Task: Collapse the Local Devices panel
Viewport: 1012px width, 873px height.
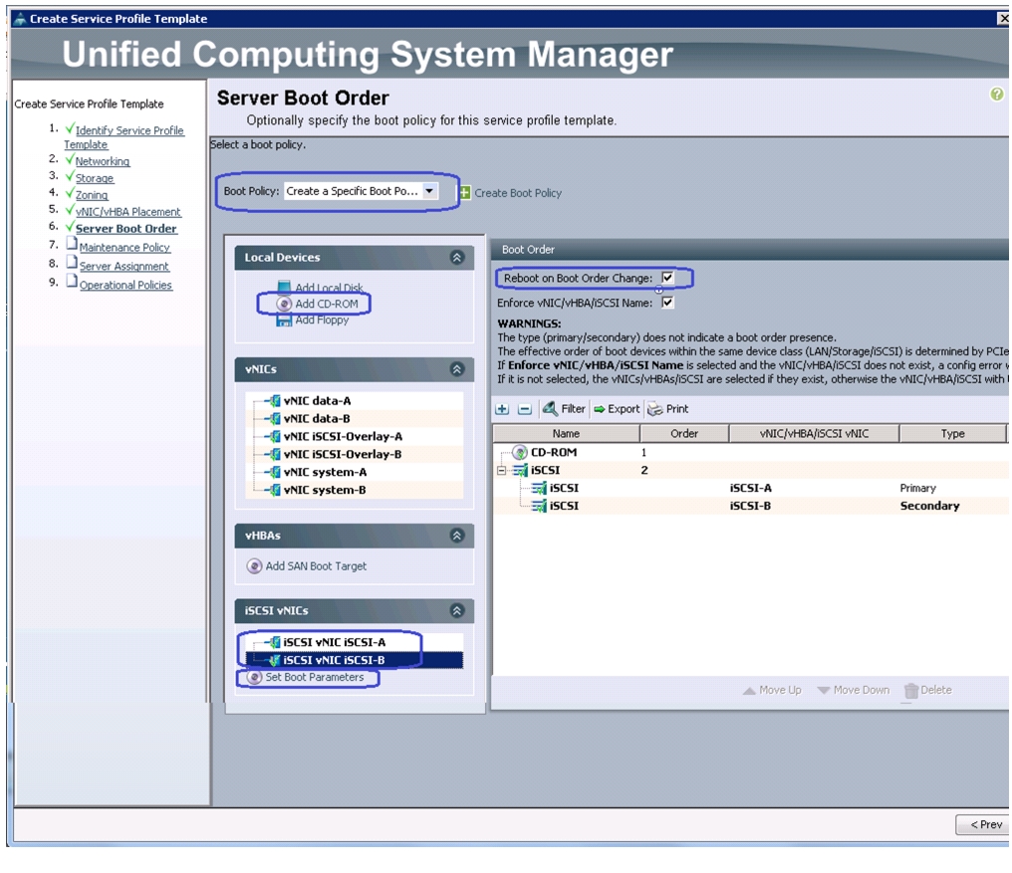Action: 457,258
